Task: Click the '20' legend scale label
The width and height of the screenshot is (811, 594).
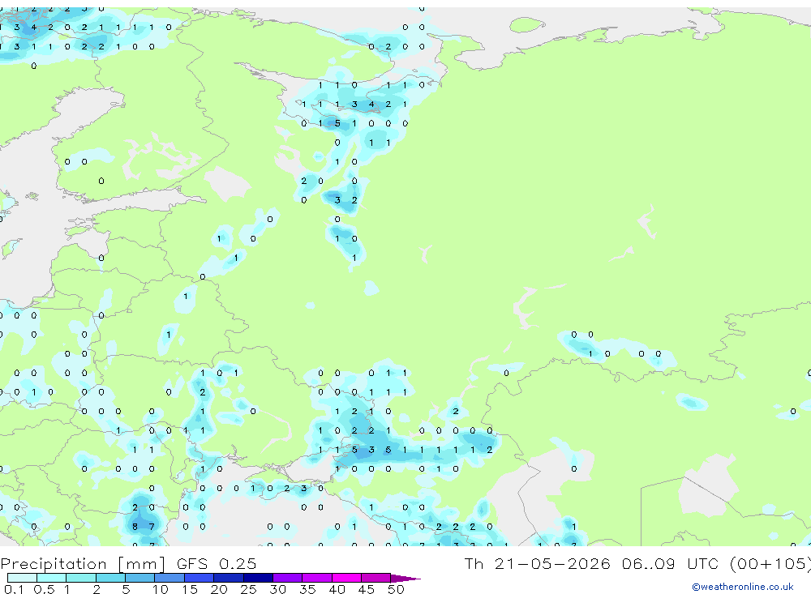Action: click(x=219, y=589)
